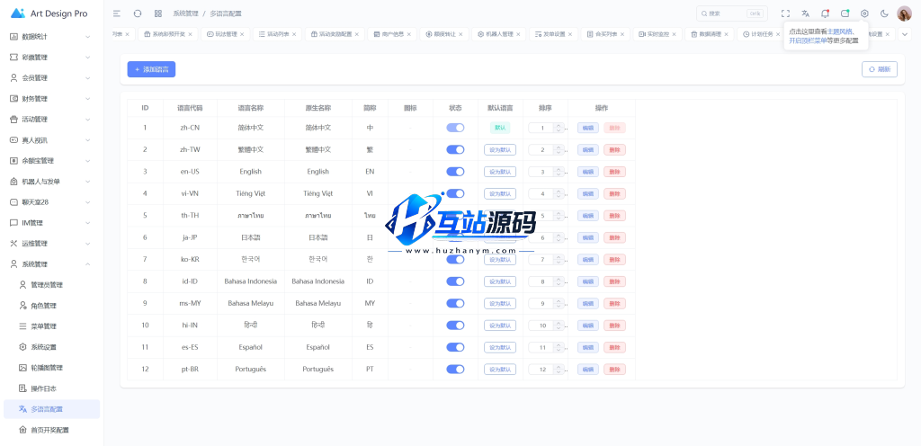Close the 玩法管理 tab

[x=241, y=34]
